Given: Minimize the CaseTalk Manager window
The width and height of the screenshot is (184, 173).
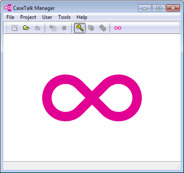Looking at the screenshot, I should (144, 8).
